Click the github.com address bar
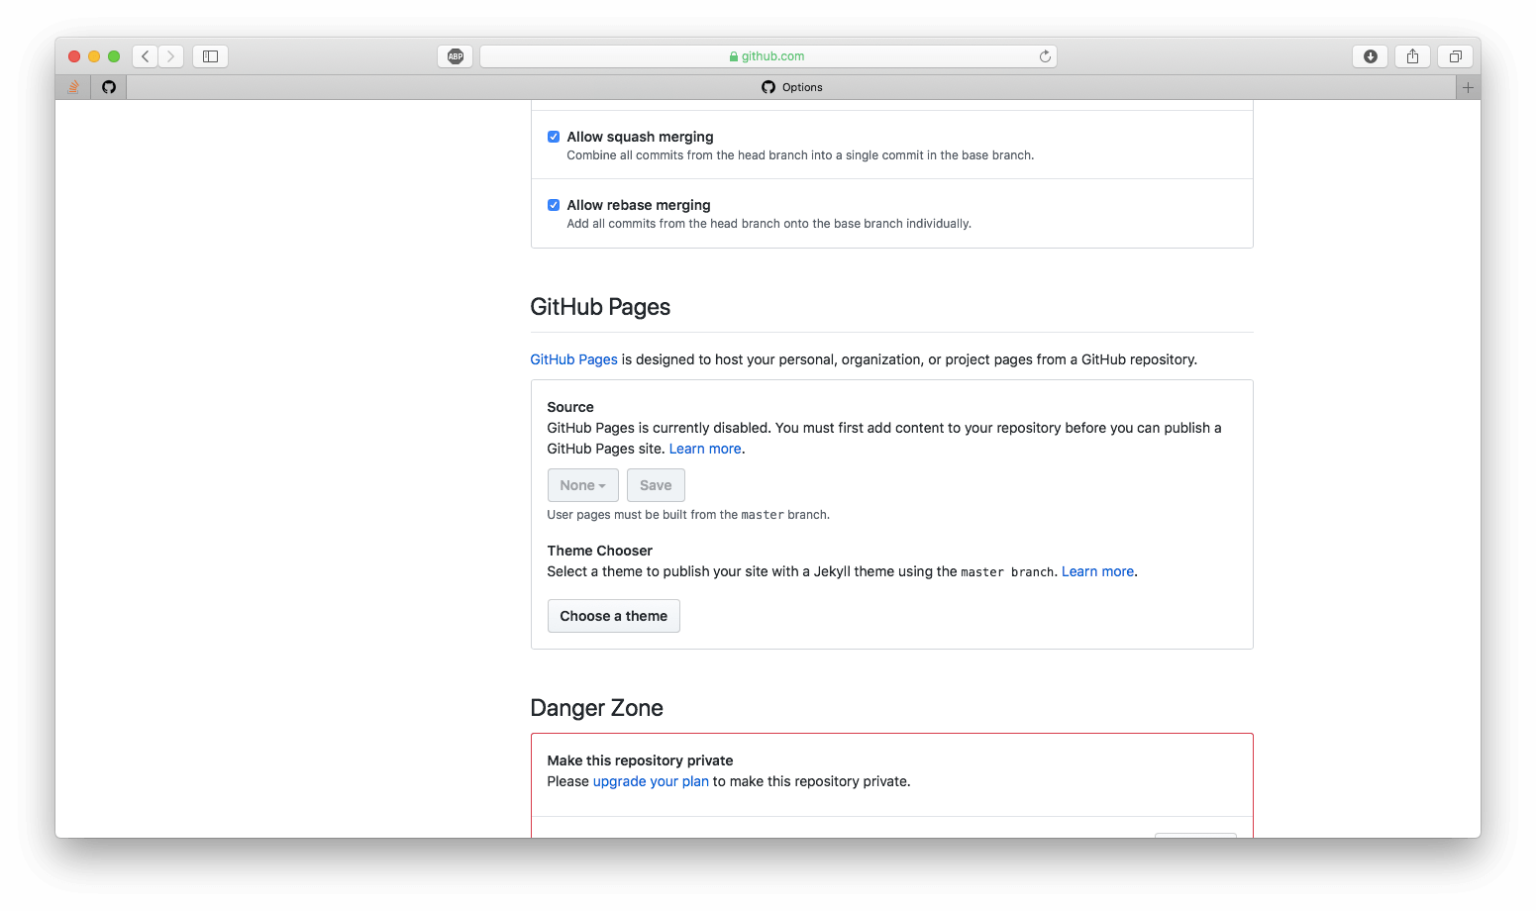Screen dimensions: 1536x911 point(768,56)
